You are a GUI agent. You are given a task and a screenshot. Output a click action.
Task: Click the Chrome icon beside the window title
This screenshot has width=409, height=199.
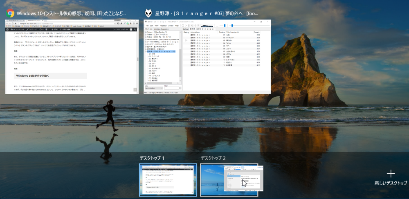click(10, 13)
